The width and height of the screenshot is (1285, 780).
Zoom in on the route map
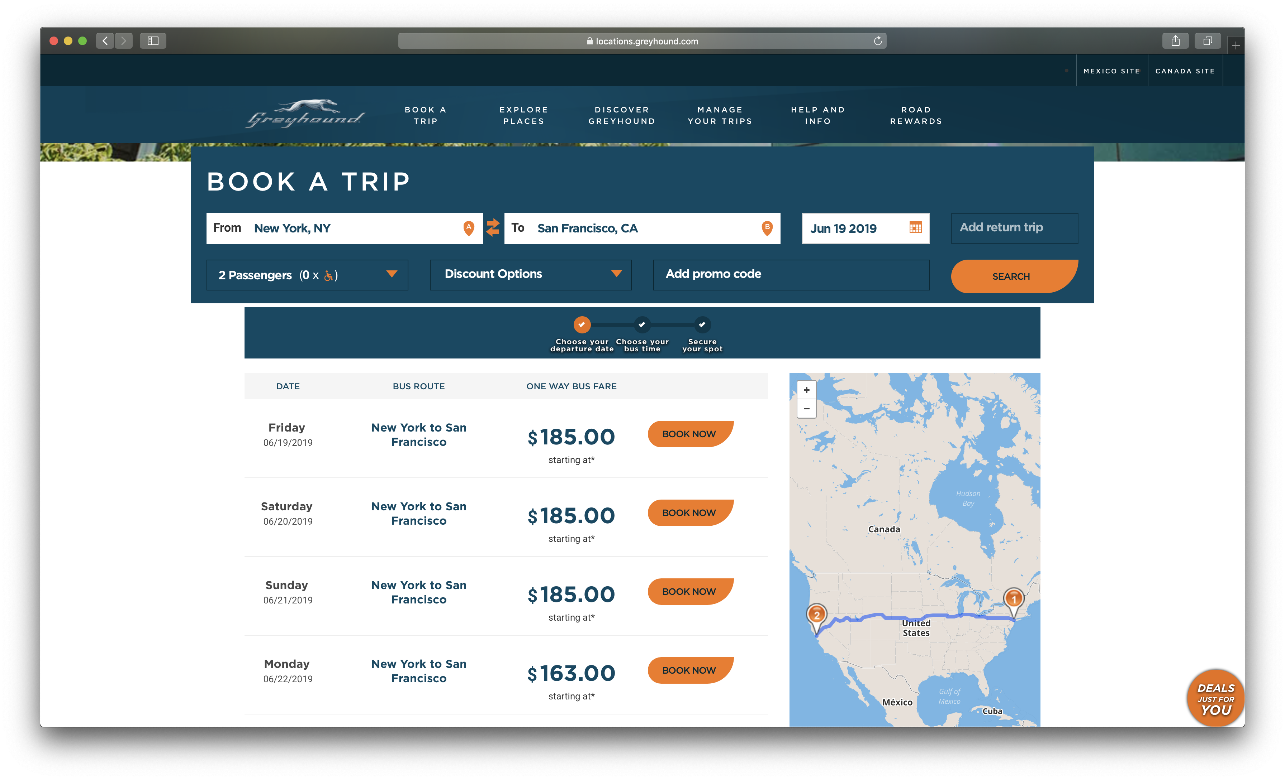tap(806, 390)
